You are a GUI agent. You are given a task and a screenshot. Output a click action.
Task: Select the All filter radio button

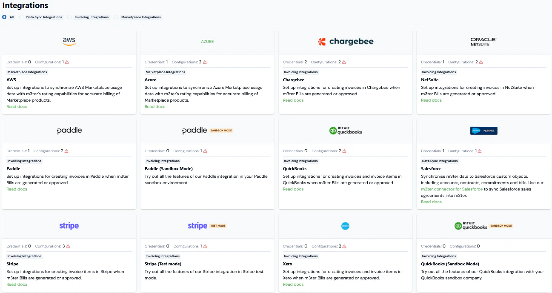4,17
